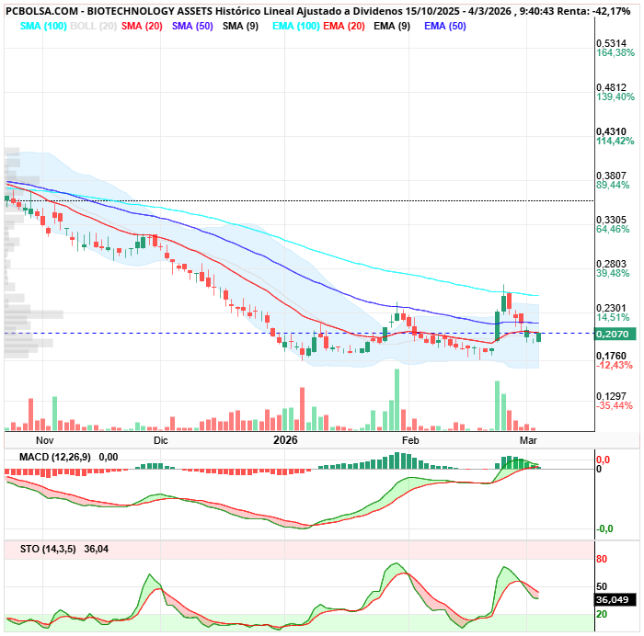
Task: Click the 0,1297 price axis label
Action: (x=611, y=396)
